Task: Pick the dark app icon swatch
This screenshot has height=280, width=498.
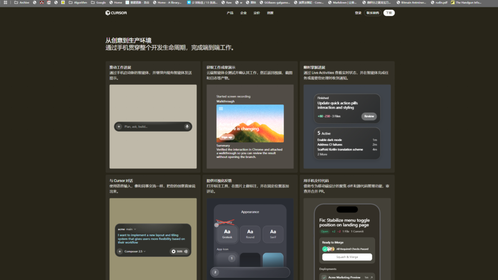Action: tap(250, 260)
